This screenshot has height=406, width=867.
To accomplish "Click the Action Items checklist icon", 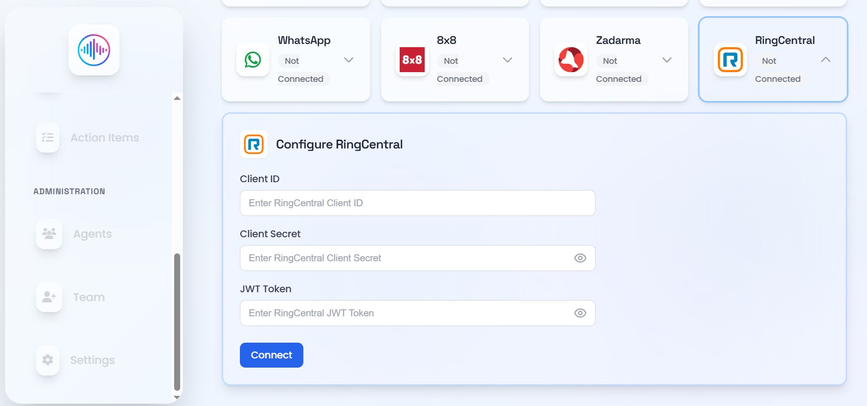I will tap(48, 137).
